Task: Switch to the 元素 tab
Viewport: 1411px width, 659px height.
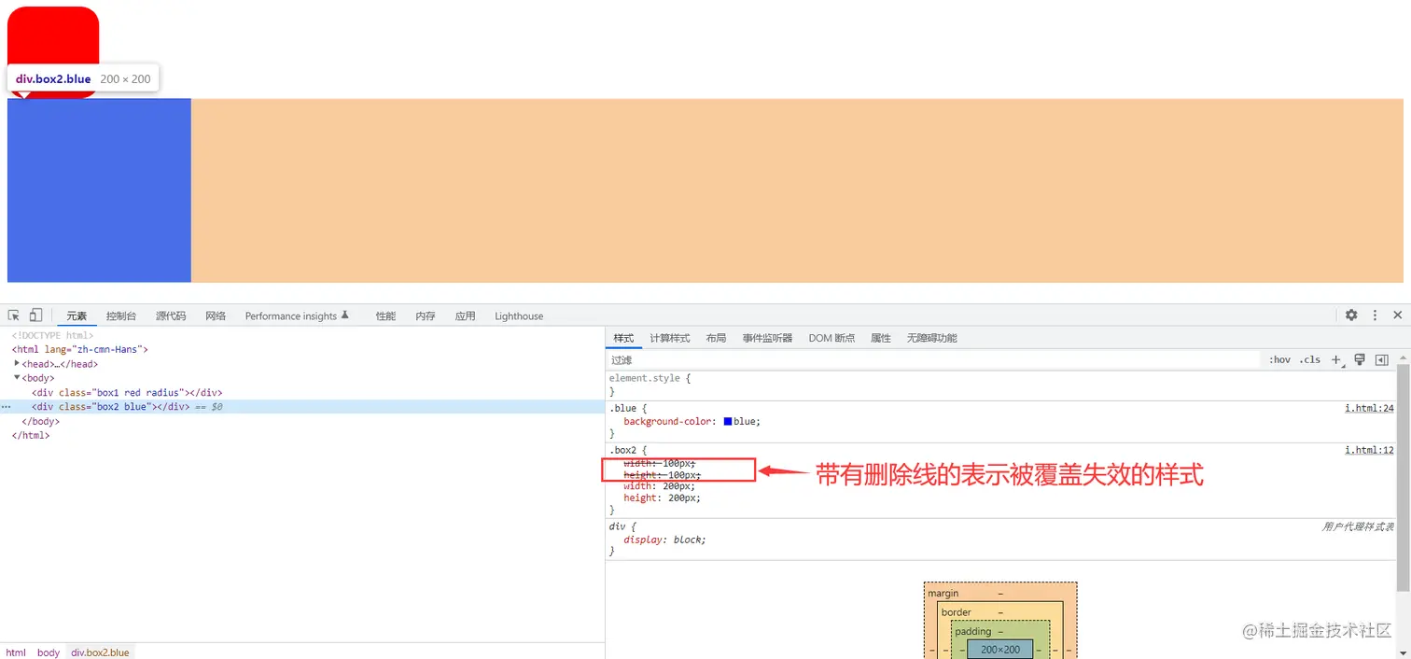Action: tap(77, 315)
